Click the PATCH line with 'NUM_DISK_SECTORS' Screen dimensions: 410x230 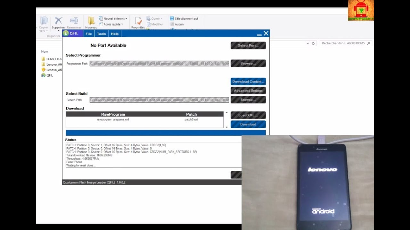(132, 152)
